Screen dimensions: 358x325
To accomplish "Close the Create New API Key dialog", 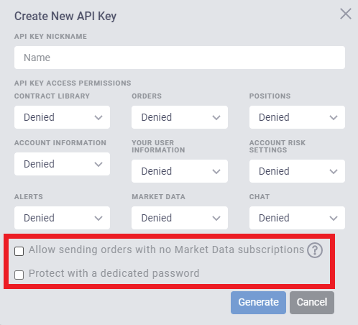I will [x=346, y=14].
